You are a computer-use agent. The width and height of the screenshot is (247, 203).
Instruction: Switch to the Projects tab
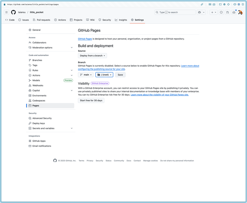[76, 20]
